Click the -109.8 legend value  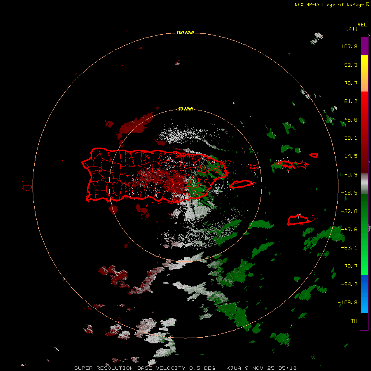[348, 303]
